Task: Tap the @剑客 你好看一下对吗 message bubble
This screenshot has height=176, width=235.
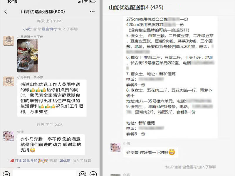Action: click(x=151, y=152)
